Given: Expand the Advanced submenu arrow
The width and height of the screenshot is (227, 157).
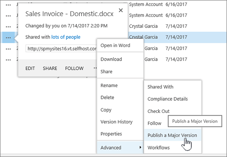Looking at the screenshot, I should pos(140,147).
